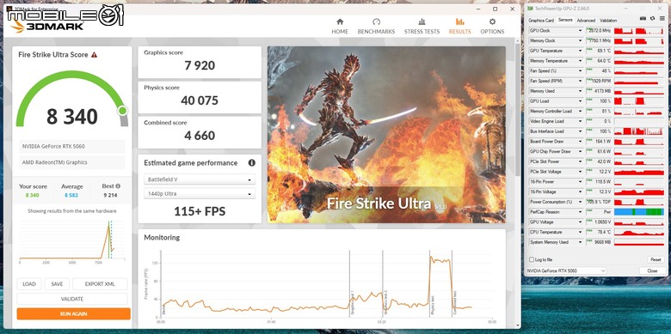
Task: Open the Options gear icon
Action: (x=493, y=21)
